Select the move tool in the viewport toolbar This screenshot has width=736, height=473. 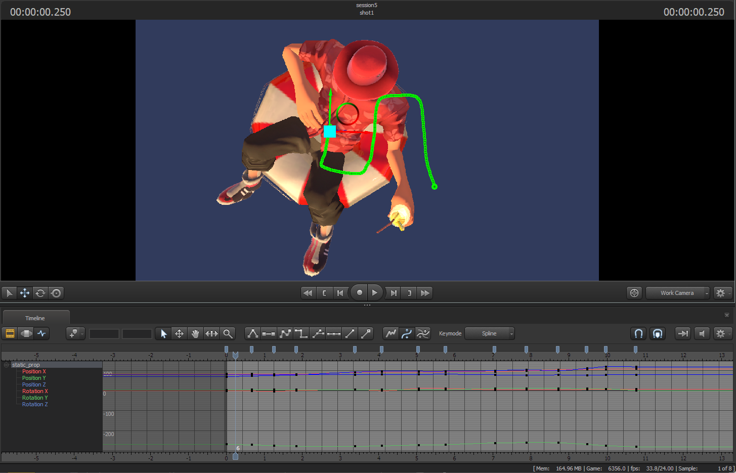point(24,293)
